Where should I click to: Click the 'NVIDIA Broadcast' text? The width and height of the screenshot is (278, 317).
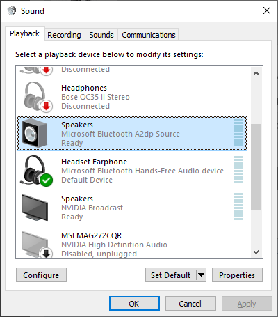click(92, 208)
